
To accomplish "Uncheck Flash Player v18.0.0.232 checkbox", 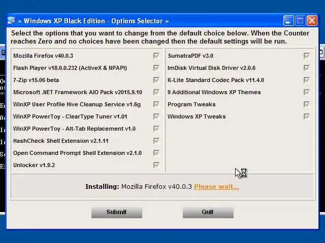I will [156, 68].
